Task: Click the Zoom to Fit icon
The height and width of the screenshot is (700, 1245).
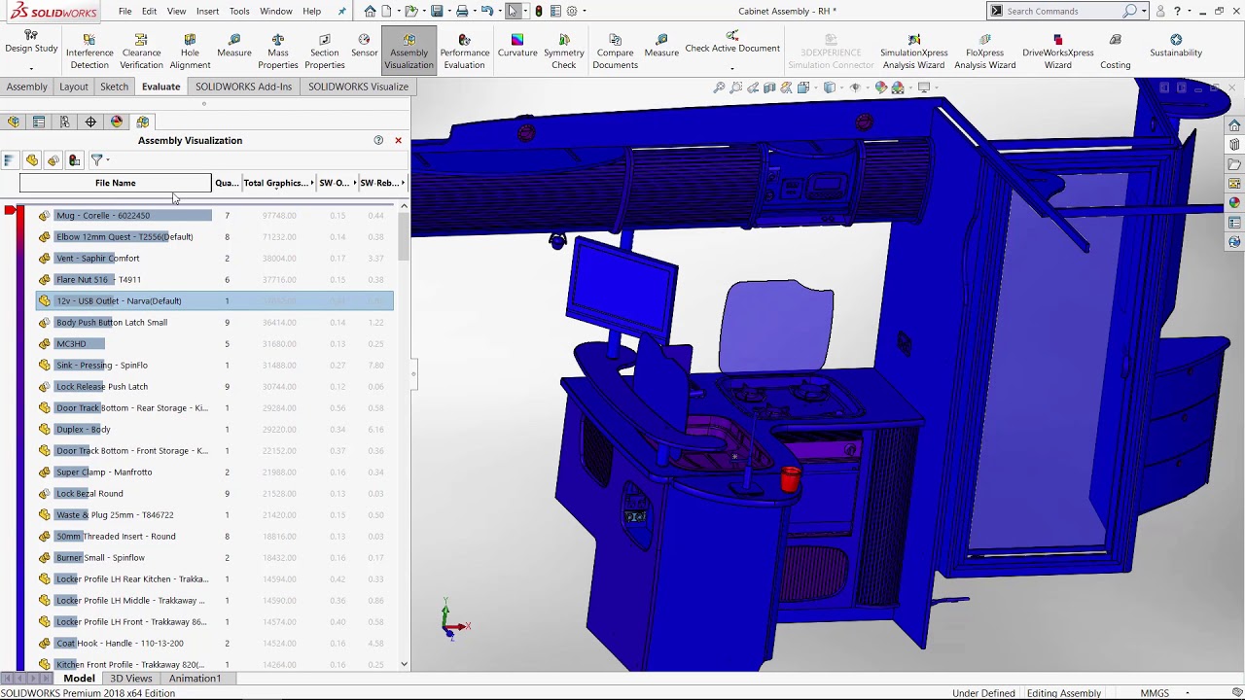Action: pos(719,87)
